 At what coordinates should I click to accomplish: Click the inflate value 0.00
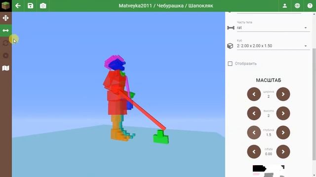click(x=269, y=154)
